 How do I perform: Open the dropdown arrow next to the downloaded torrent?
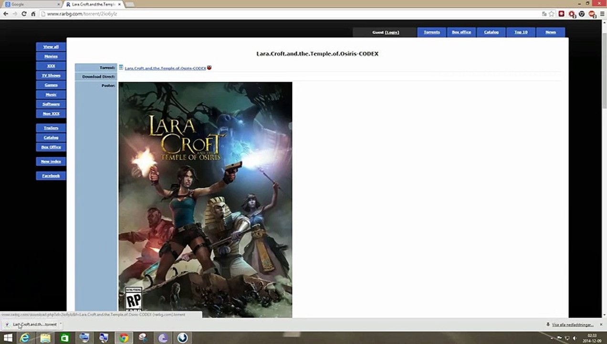pos(61,324)
